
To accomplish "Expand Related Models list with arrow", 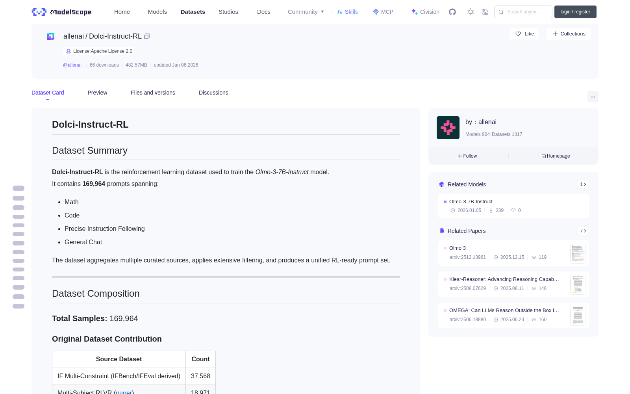I will point(583,184).
